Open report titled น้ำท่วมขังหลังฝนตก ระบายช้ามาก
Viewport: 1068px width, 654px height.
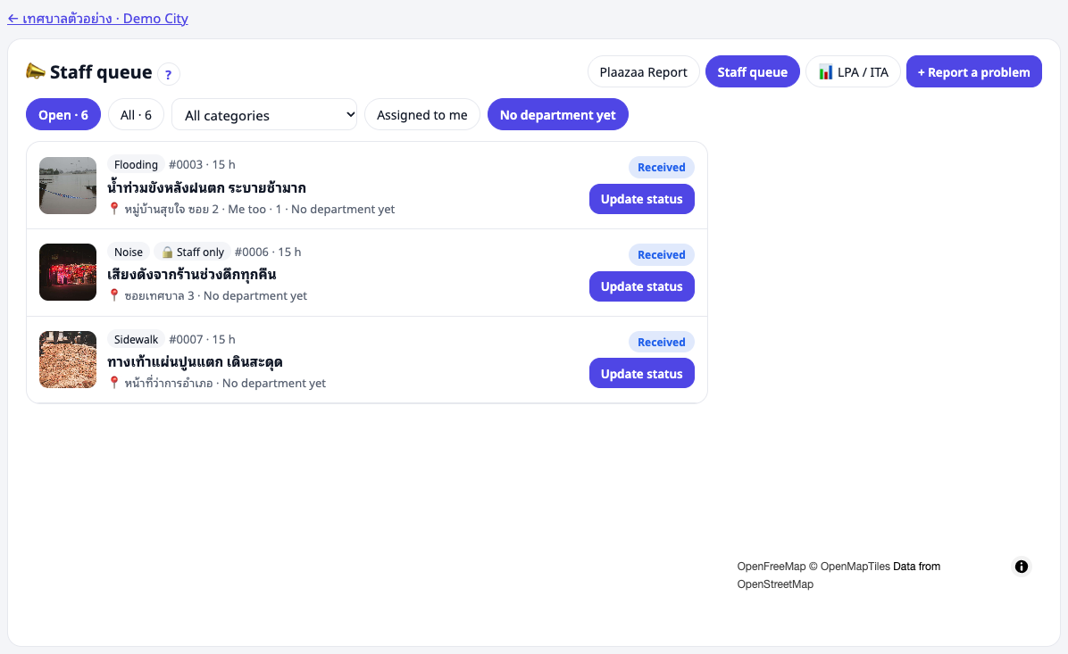pyautogui.click(x=206, y=187)
